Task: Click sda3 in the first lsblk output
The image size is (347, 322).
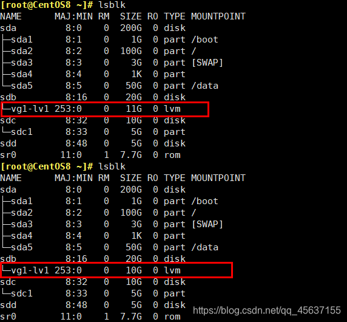Action: tap(22, 63)
